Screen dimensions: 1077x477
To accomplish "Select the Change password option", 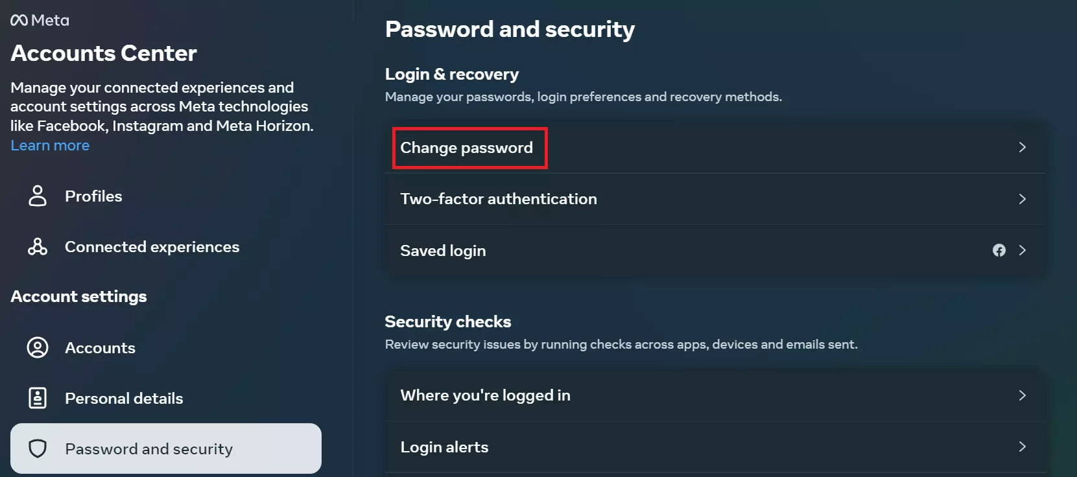I will [467, 148].
